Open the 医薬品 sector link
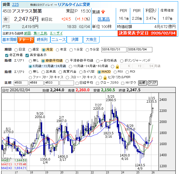Viewport: 180px width, 174px height. click(104, 19)
